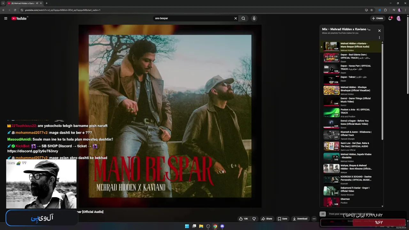Reload the current page
The height and width of the screenshot is (230, 409).
point(15,10)
